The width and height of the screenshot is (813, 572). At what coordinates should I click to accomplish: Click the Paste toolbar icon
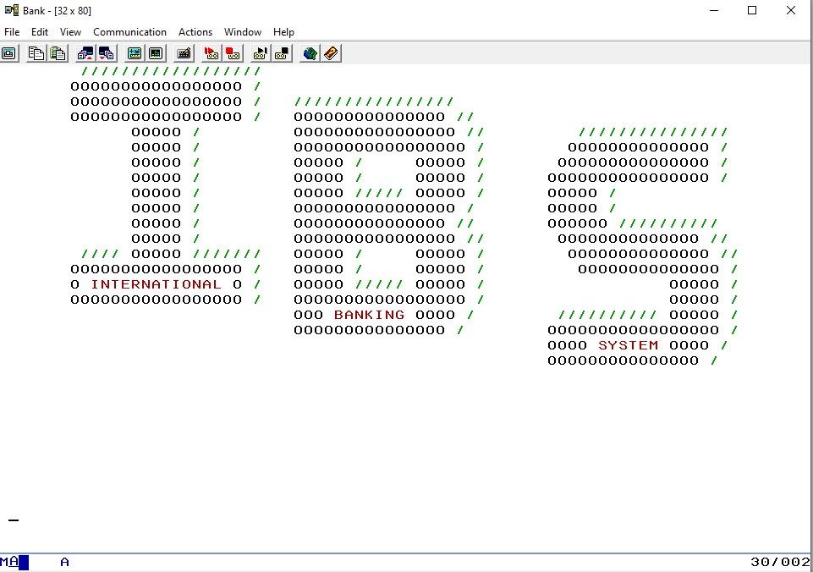tap(58, 53)
